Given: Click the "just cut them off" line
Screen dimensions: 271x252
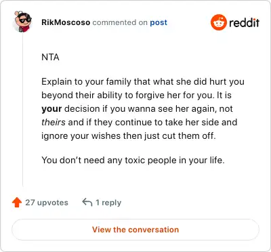Looking at the screenshot, I should click(x=129, y=136).
